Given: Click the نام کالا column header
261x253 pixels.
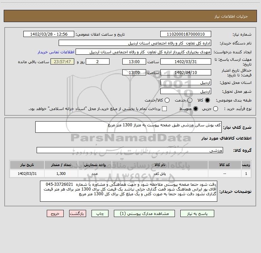Looking at the screenshot, I should tap(160, 165).
